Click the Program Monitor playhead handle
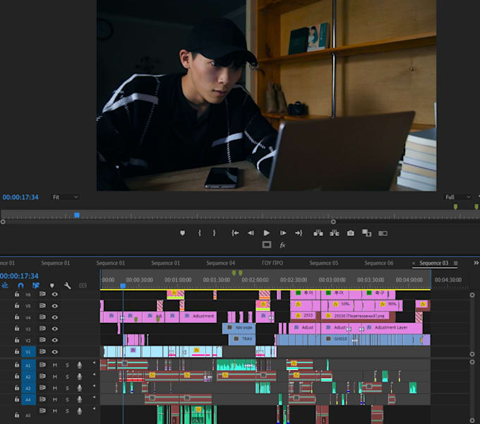The image size is (480, 424). pos(77,215)
